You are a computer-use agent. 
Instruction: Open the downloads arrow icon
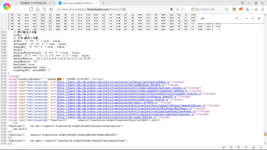click(256, 9)
